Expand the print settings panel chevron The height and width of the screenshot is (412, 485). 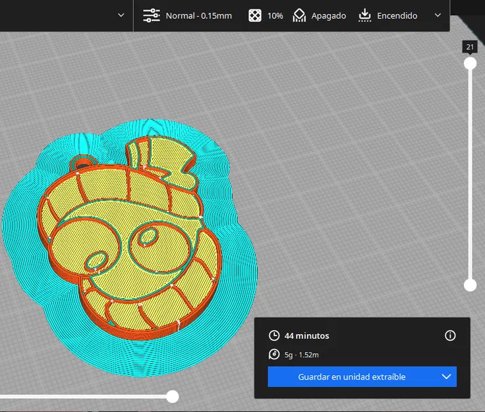pos(438,15)
